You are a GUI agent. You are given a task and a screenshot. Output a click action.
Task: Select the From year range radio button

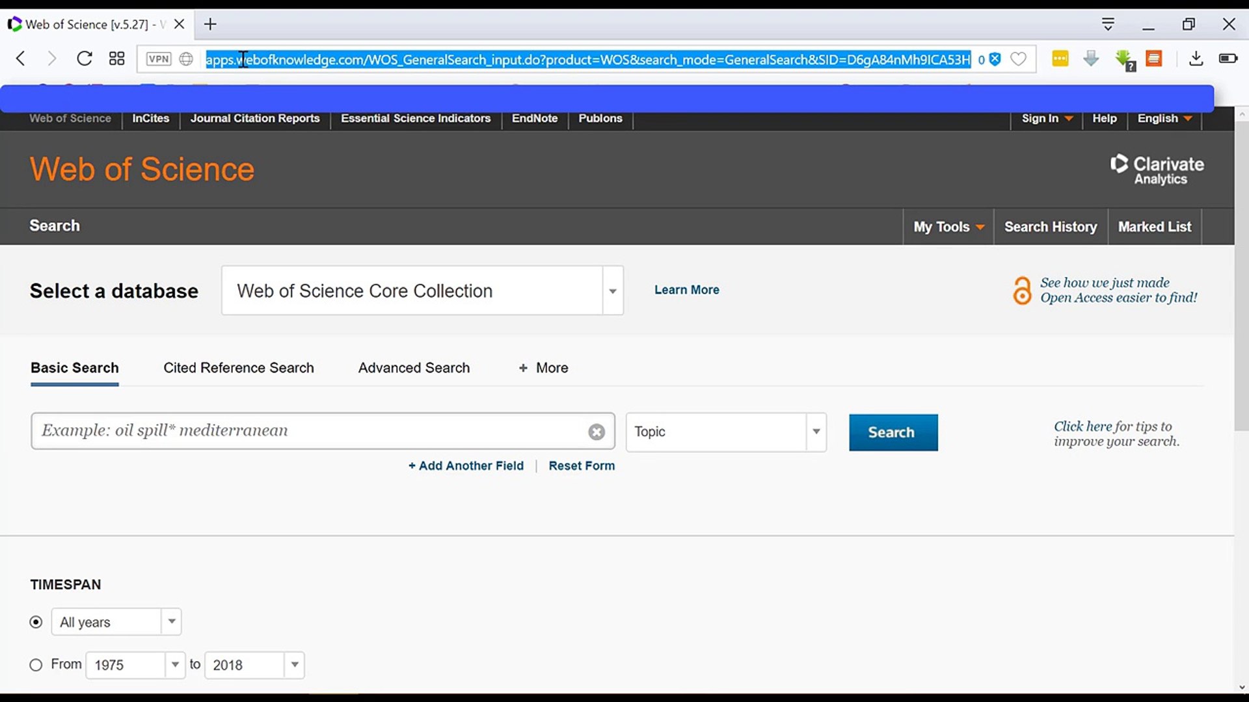click(36, 665)
